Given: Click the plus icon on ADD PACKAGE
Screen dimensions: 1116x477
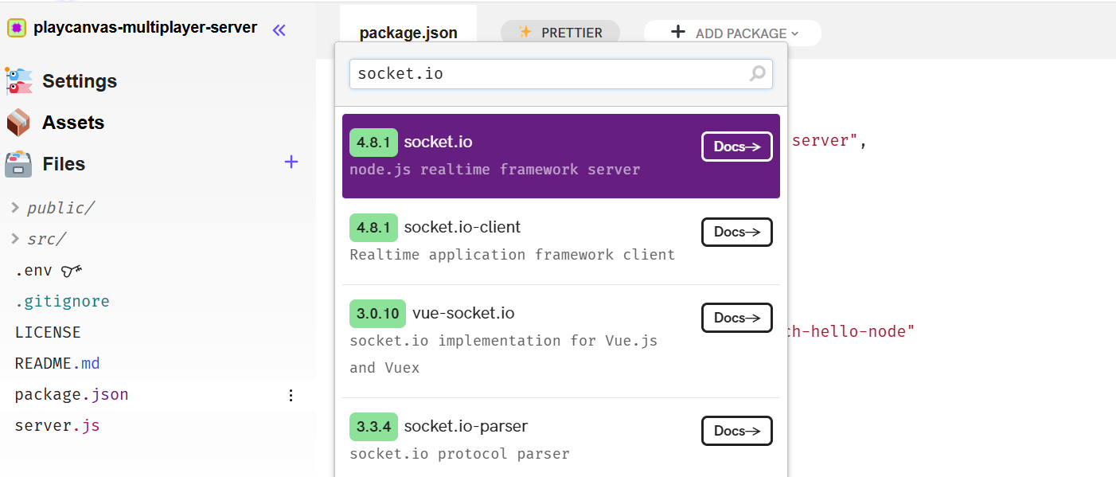Looking at the screenshot, I should (678, 32).
